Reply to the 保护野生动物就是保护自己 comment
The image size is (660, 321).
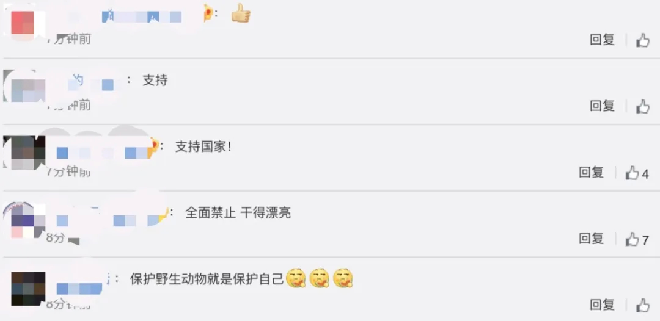tap(603, 305)
